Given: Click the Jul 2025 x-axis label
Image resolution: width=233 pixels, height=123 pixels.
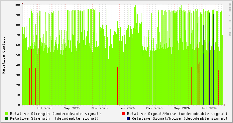Looking at the screenshot, I should pyautogui.click(x=44, y=108).
